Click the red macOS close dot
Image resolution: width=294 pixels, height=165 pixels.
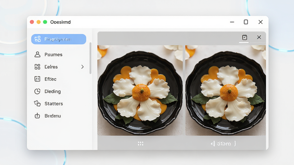32,22
